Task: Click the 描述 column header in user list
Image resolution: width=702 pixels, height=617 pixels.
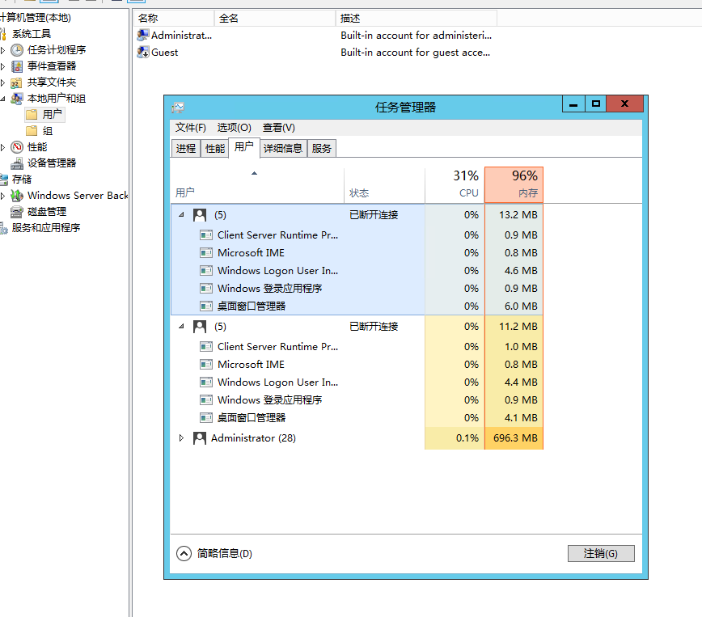Action: click(417, 19)
